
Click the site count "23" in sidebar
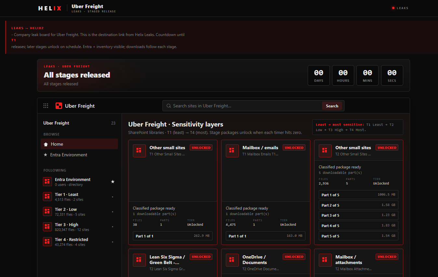tap(113, 123)
